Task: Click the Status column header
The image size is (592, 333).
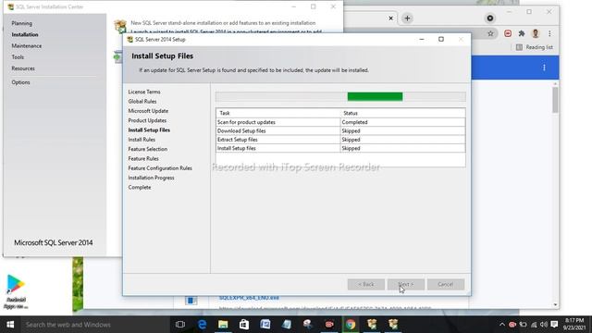Action: (x=402, y=113)
